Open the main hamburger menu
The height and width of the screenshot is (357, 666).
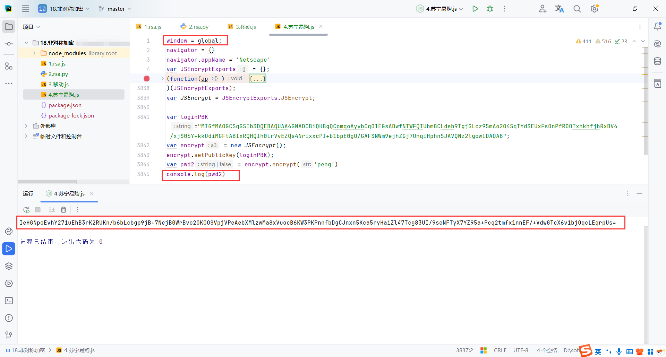(x=26, y=9)
